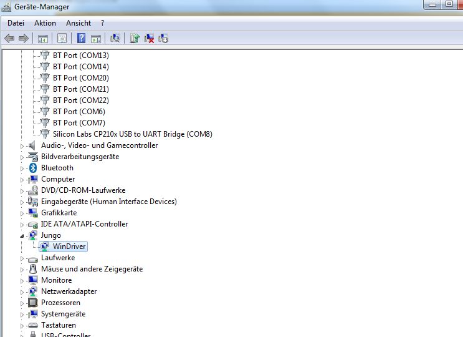Click the mouse icon beside Mäuse und andere Zeigegeräte
This screenshot has width=463, height=337.
click(33, 269)
